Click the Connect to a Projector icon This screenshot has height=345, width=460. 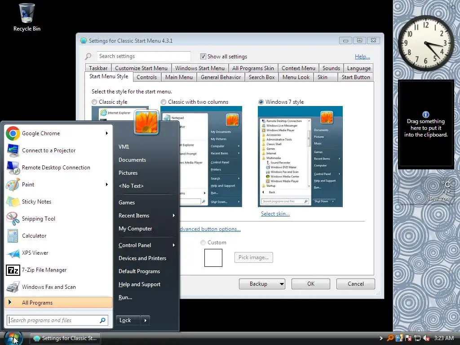pyautogui.click(x=13, y=150)
